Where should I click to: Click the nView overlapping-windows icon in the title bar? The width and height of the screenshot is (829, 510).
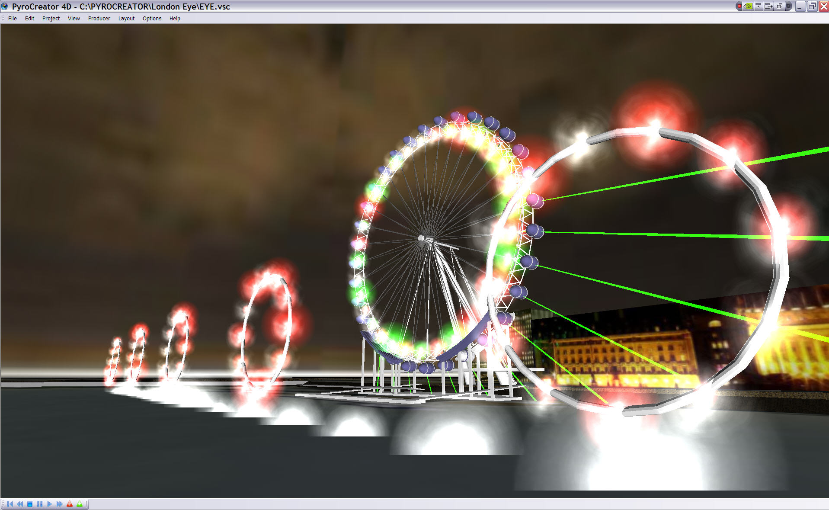779,6
